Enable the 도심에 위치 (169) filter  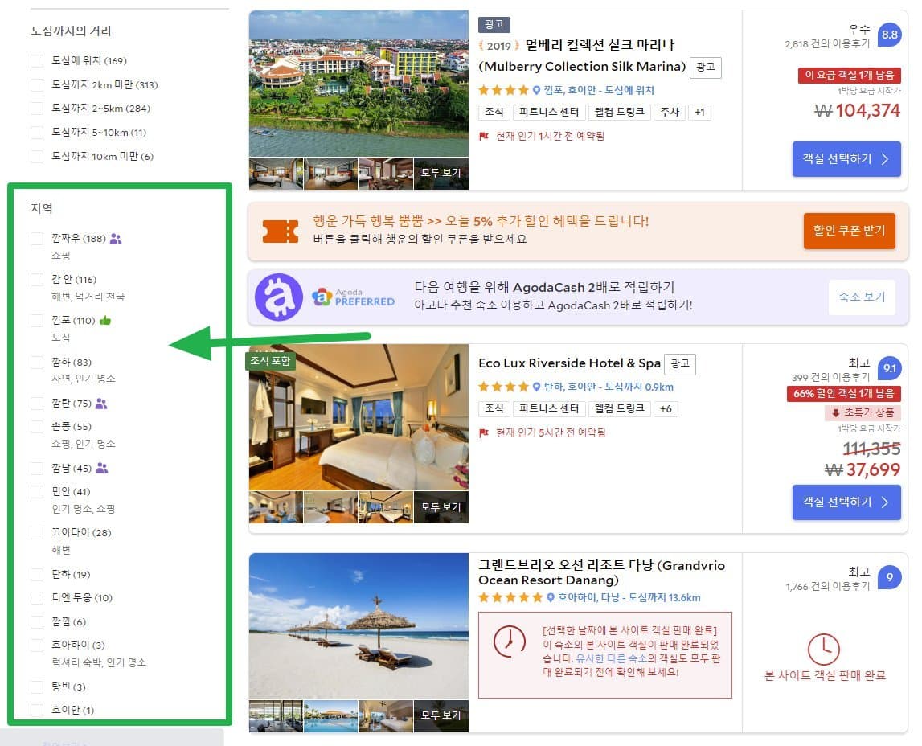coord(36,60)
